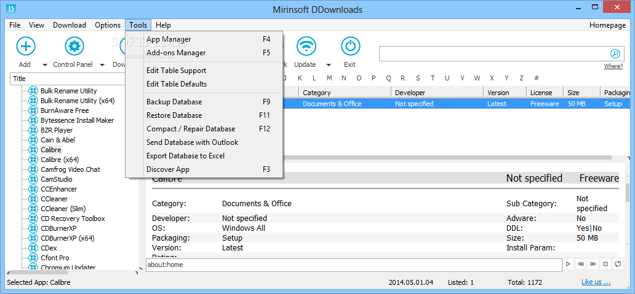
Task: Click icon beside Cain & Abel
Action: click(x=33, y=140)
